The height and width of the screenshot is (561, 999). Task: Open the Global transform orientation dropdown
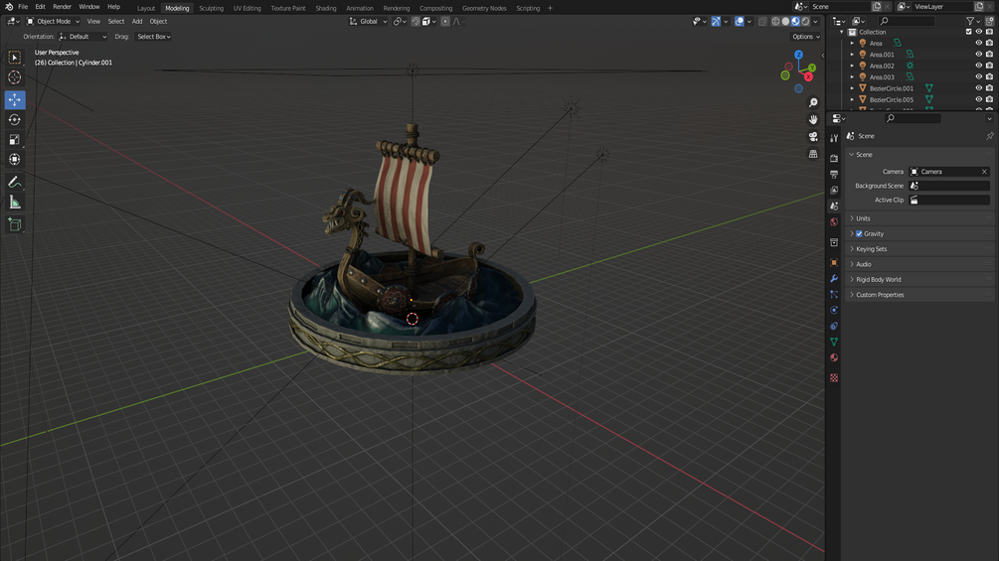(x=368, y=21)
